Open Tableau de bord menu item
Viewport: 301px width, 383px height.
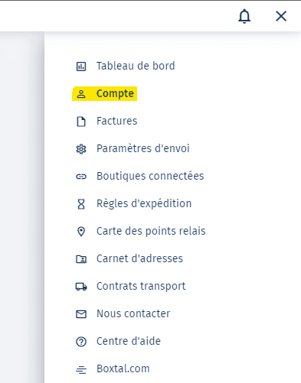(x=136, y=66)
